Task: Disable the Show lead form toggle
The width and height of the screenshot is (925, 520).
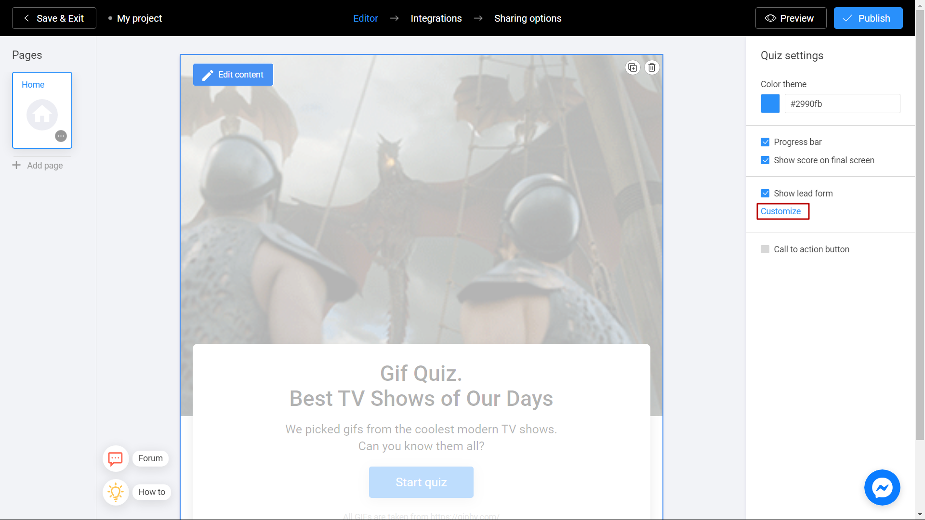Action: [x=766, y=193]
